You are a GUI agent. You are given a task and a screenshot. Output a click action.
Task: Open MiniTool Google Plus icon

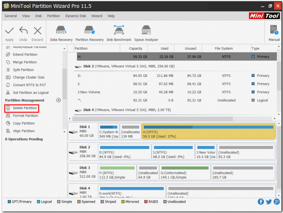(277, 201)
